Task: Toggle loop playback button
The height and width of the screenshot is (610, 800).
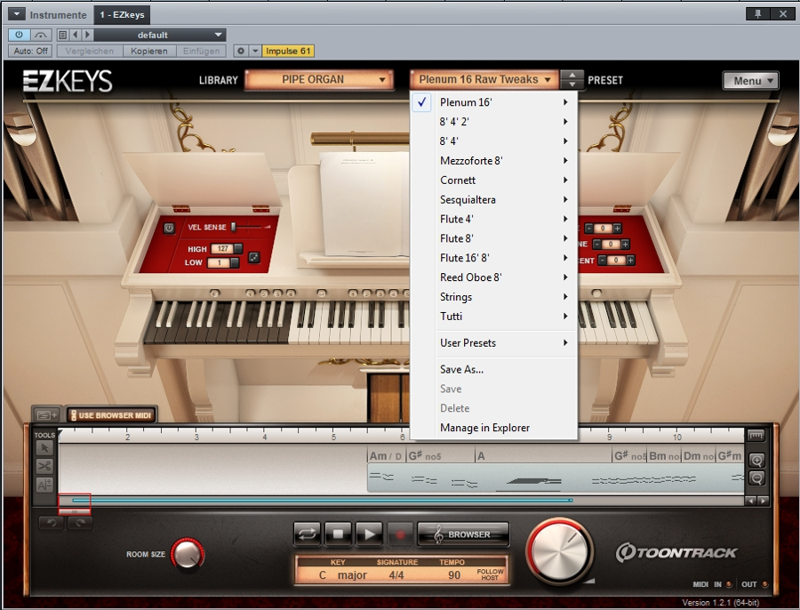Action: pyautogui.click(x=307, y=534)
